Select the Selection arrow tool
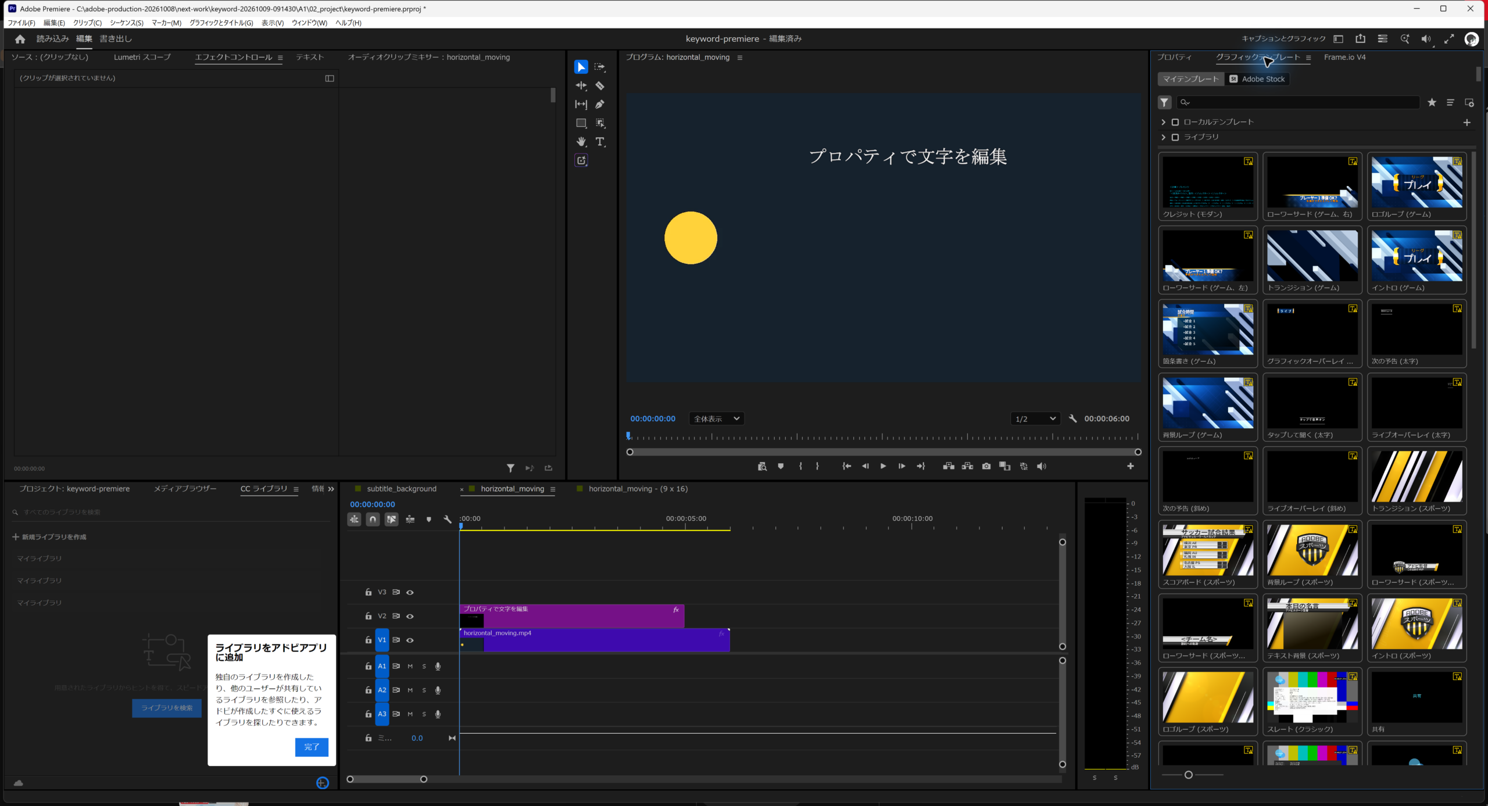The height and width of the screenshot is (806, 1488). point(581,67)
